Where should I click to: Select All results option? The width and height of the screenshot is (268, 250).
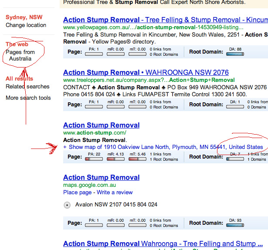pyautogui.click(x=19, y=78)
